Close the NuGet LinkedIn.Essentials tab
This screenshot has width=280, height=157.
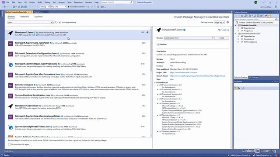(x=31, y=12)
